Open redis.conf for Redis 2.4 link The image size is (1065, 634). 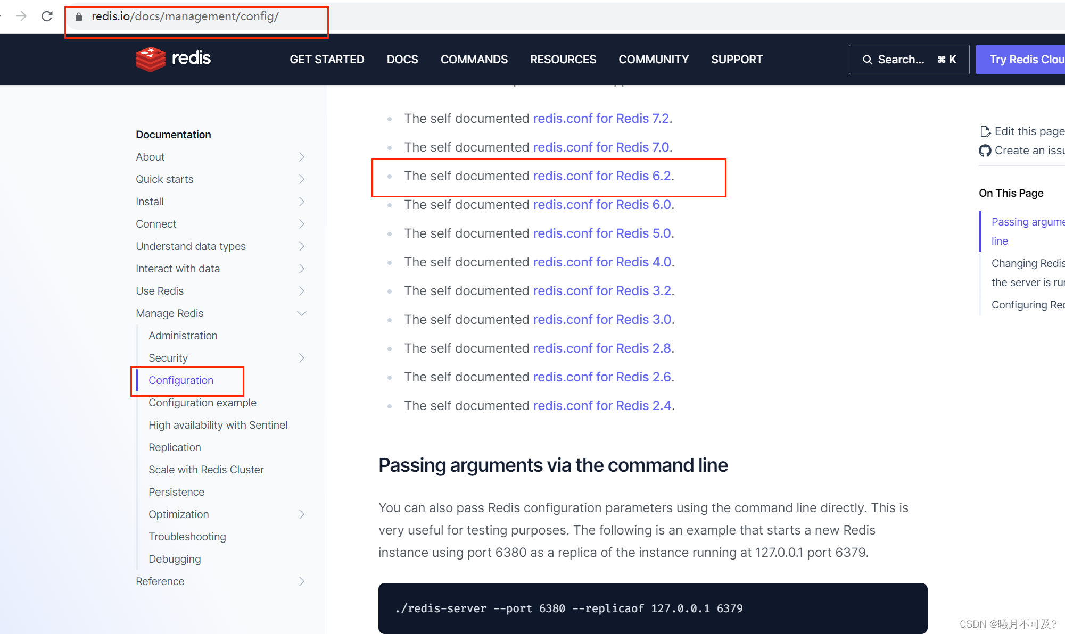[x=602, y=406]
